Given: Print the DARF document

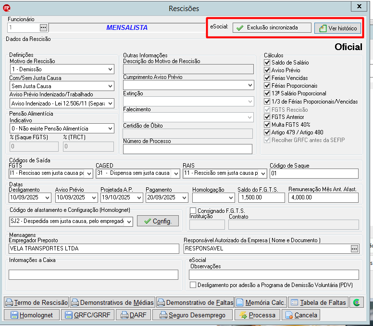Looking at the screenshot, I should [134, 315].
